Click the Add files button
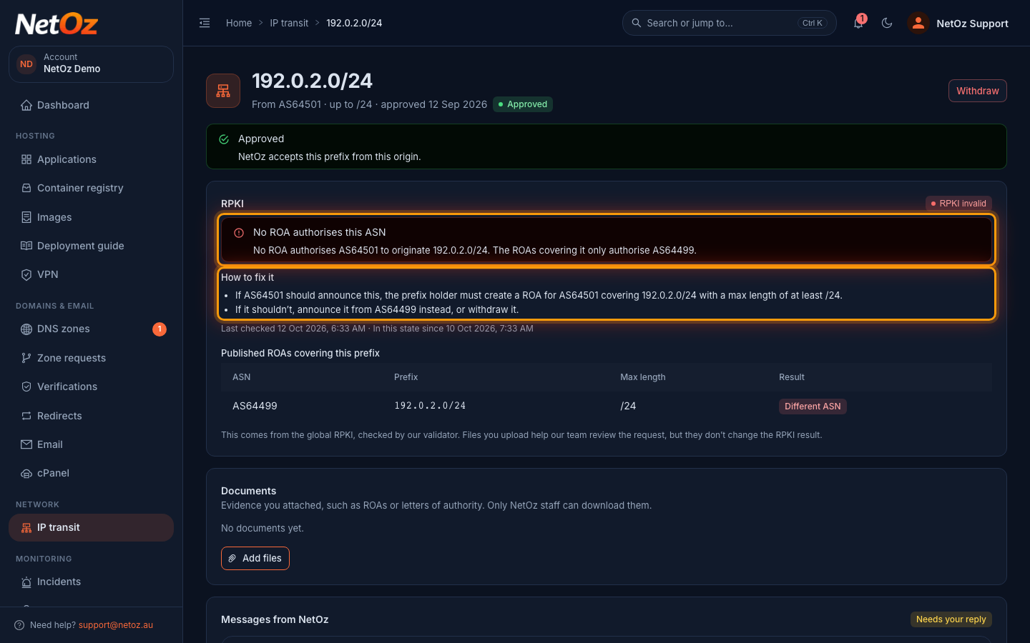 (x=255, y=558)
